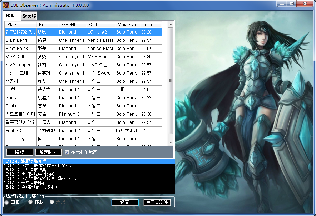Open the 设置 settings button
316x216 pixels.
coord(125,202)
